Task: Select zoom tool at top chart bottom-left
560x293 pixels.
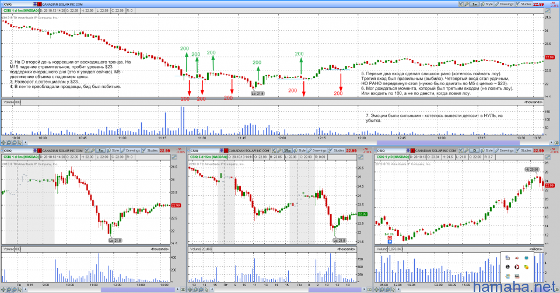Action: tap(9, 143)
